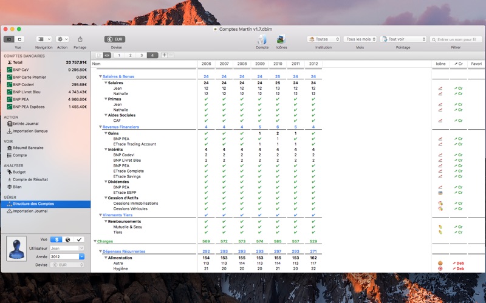Click the Nom column header
This screenshot has height=303, width=486.
pyautogui.click(x=144, y=64)
